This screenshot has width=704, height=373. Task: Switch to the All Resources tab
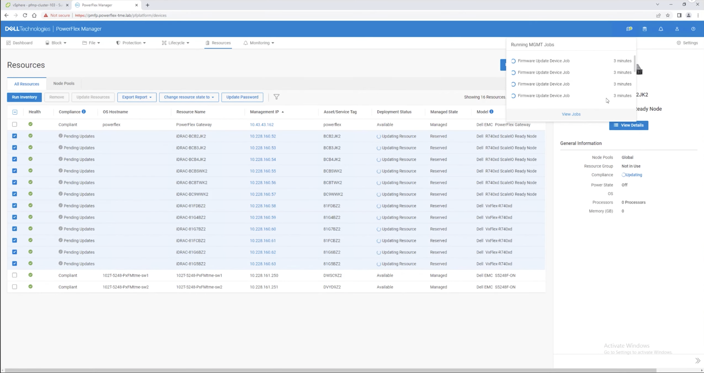(x=27, y=84)
